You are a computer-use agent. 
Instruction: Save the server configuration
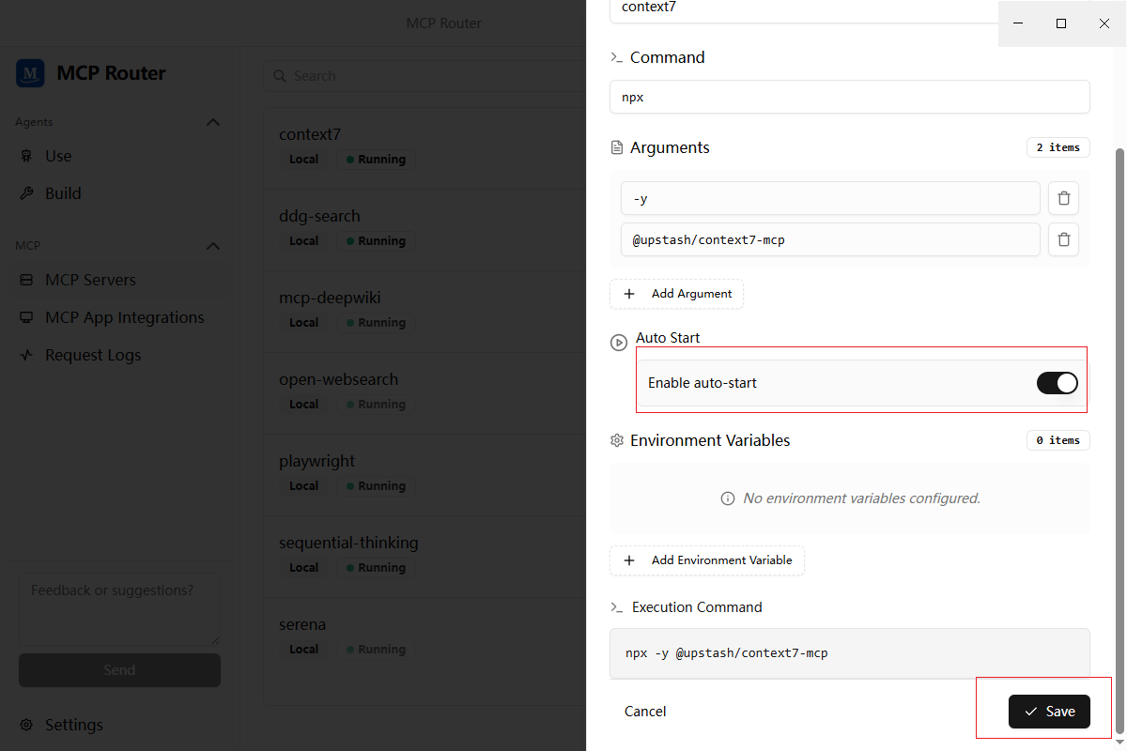point(1049,712)
